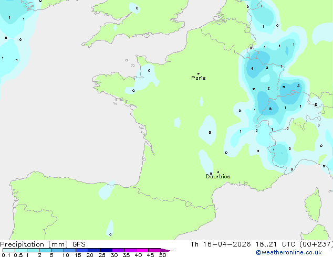Pick the 20–25 mm legend swatch
Viewport: 333px width, 257px height.
click(x=93, y=250)
